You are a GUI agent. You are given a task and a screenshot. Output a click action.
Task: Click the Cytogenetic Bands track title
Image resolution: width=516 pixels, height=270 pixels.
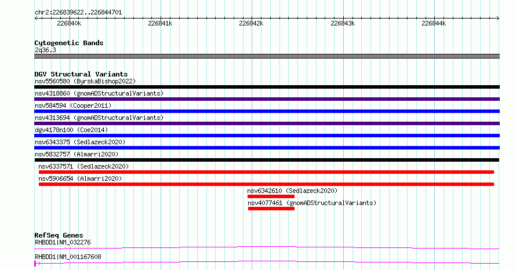(x=69, y=43)
